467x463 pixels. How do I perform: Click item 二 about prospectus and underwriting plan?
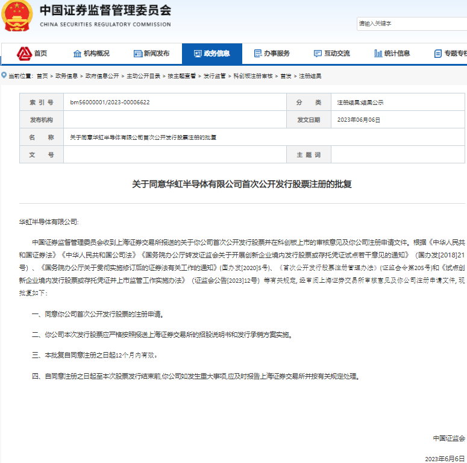point(162,335)
